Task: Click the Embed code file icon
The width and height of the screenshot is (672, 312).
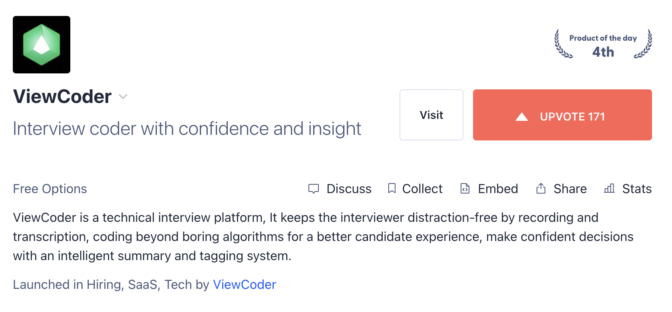Action: (x=465, y=188)
